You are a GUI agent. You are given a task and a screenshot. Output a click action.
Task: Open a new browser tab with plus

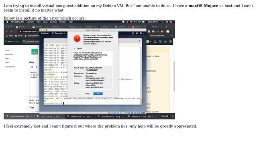click(167, 27)
